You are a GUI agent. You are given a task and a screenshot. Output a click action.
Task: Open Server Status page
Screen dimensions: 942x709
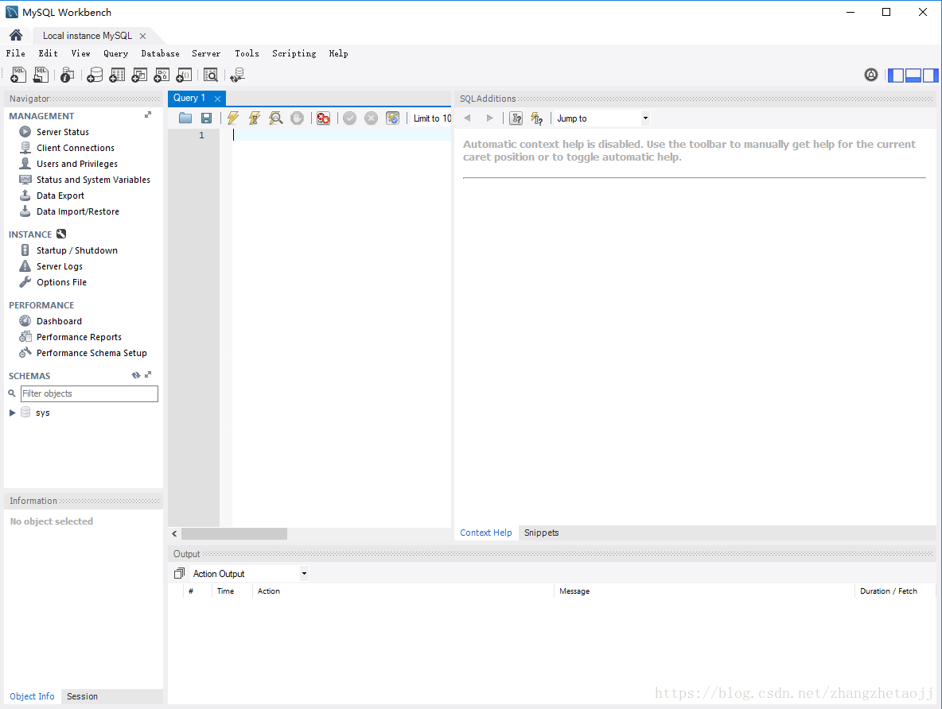(63, 132)
